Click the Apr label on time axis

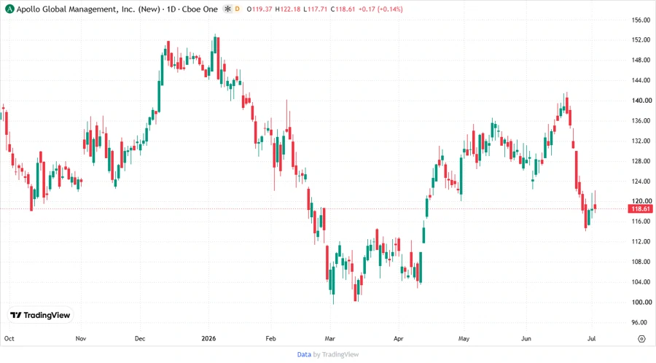pos(398,338)
